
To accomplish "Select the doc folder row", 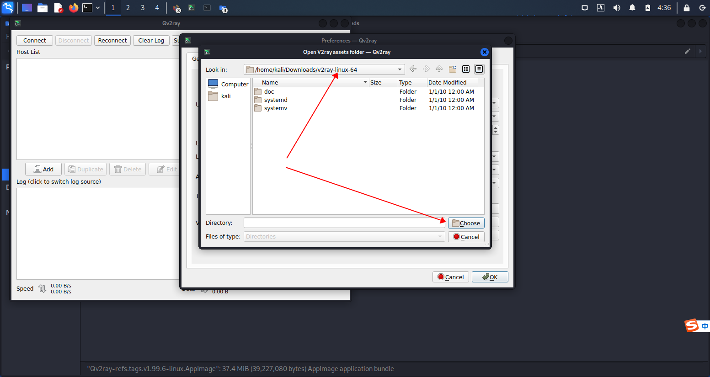I will [x=366, y=91].
